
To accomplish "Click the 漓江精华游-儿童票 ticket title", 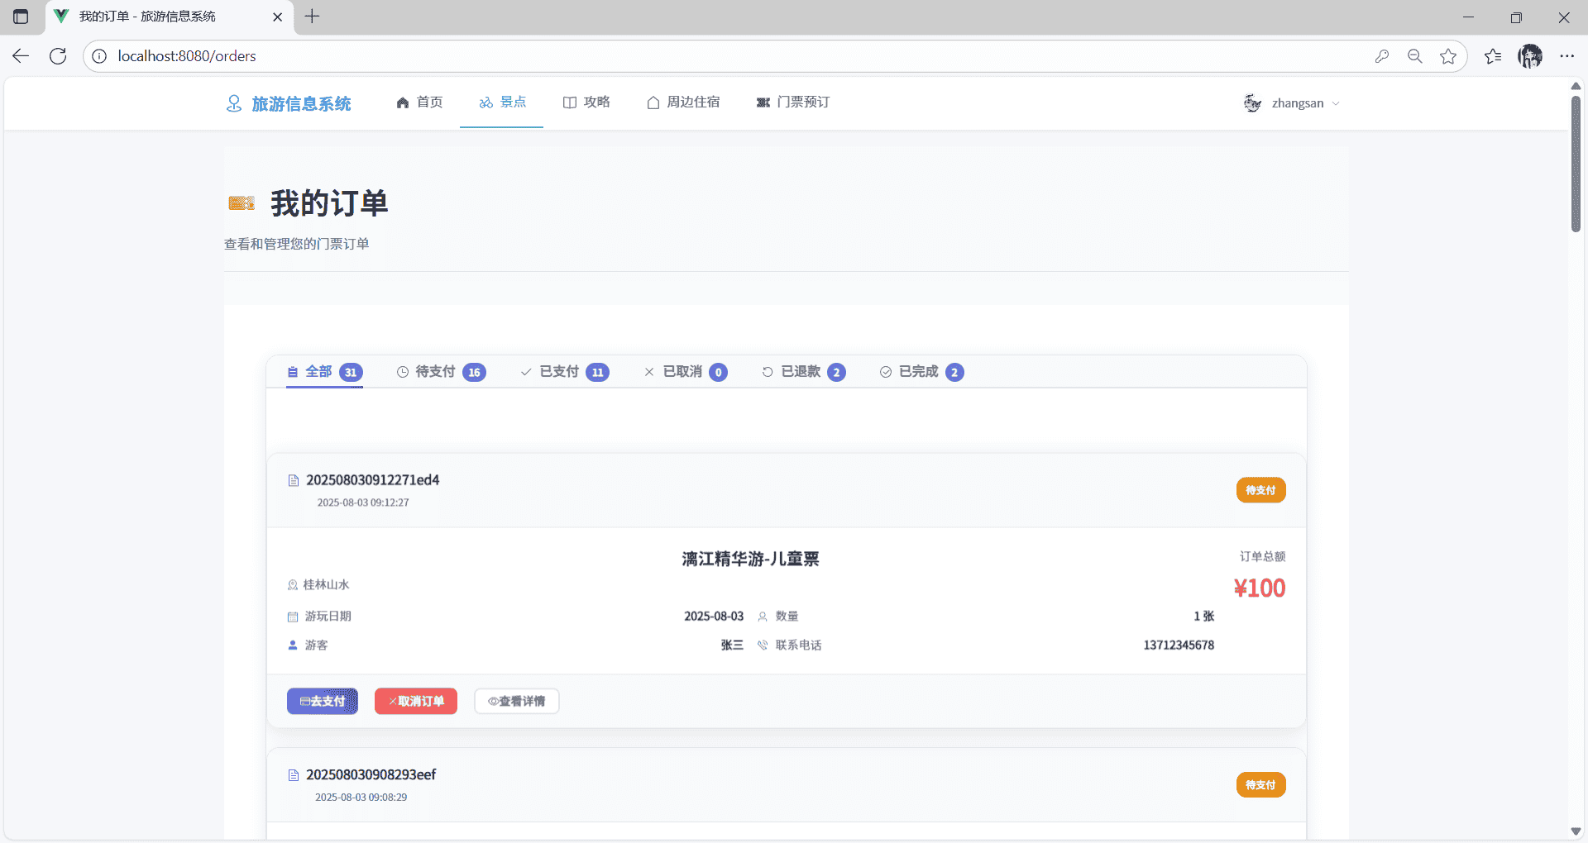I will tap(750, 560).
